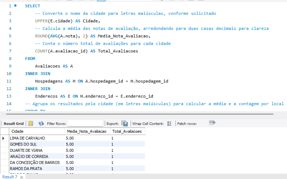The image size is (287, 179).
Task: Click the Result Grid label
Action: tap(14, 124)
